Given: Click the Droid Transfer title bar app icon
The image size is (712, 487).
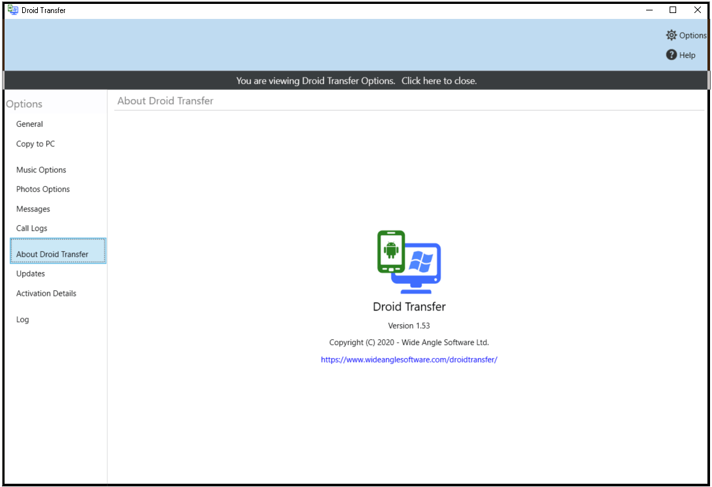Looking at the screenshot, I should 13,10.
